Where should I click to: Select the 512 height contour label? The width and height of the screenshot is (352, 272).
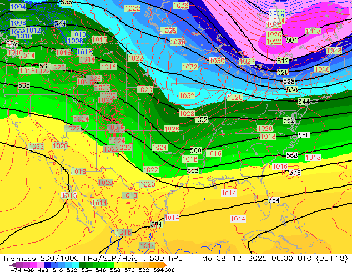(x=283, y=61)
